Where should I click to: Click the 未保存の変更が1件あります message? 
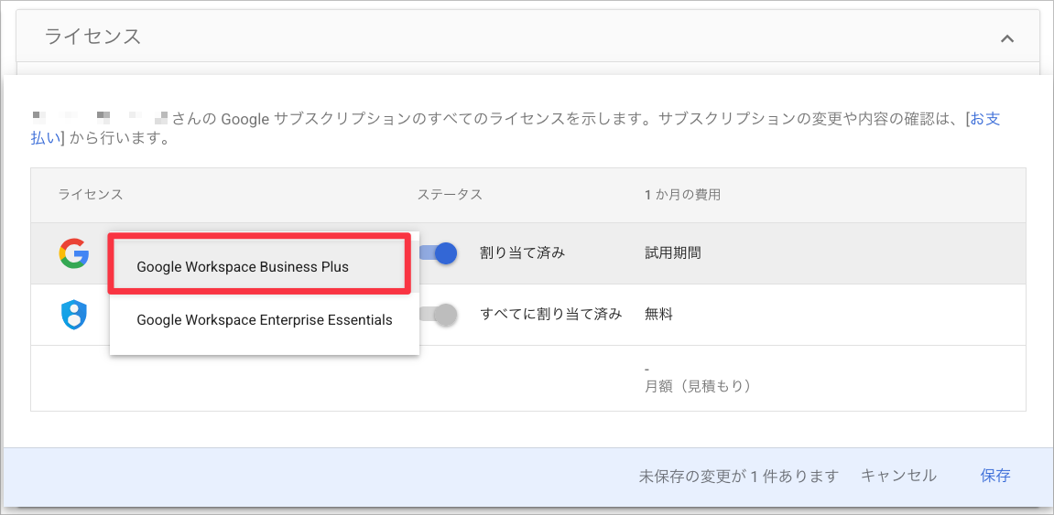click(739, 476)
